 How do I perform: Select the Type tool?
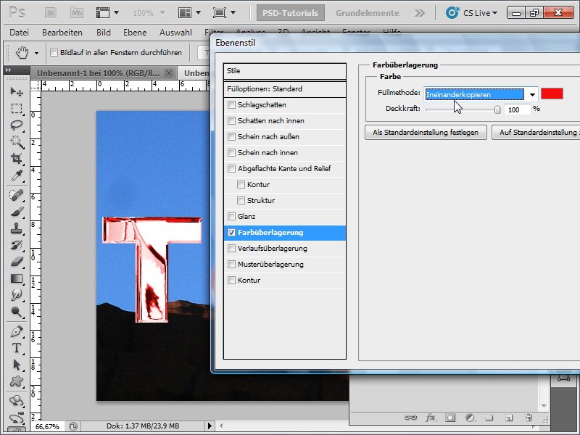(17, 348)
